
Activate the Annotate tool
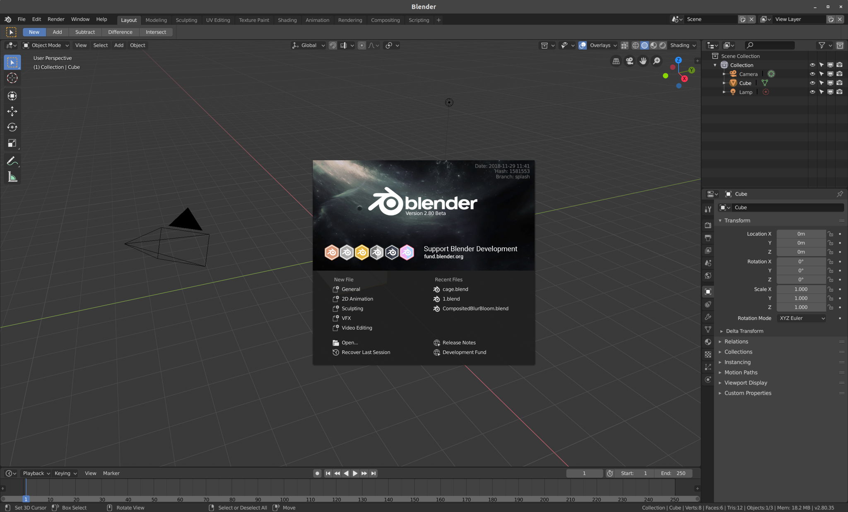pos(12,160)
